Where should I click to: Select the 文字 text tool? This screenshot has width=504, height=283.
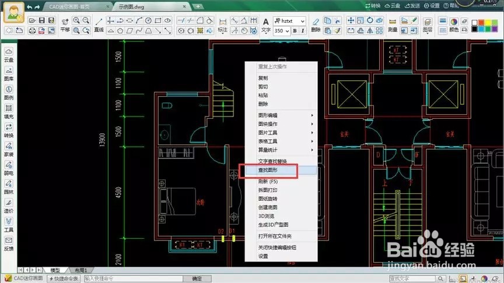click(265, 26)
